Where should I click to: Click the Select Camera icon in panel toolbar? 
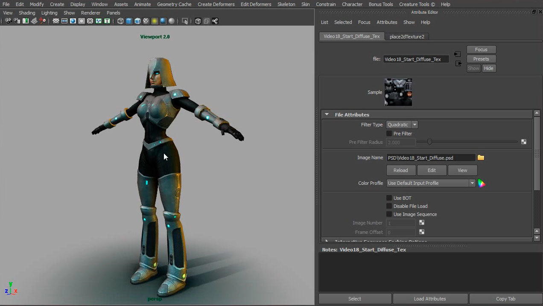tap(8, 21)
